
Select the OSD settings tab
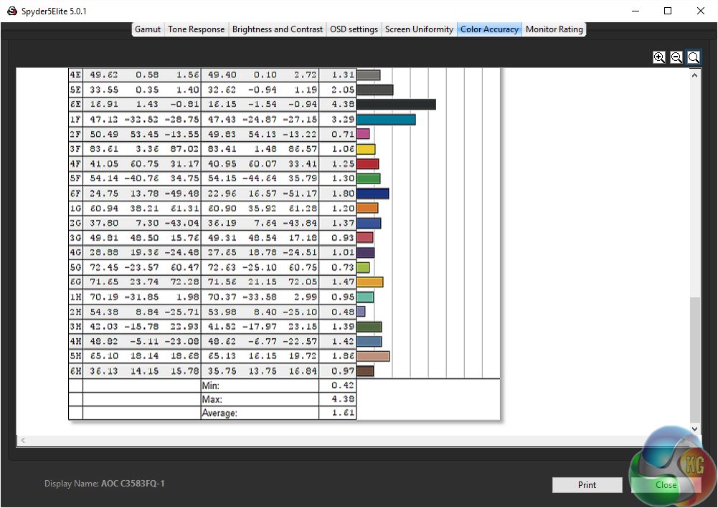(x=354, y=29)
